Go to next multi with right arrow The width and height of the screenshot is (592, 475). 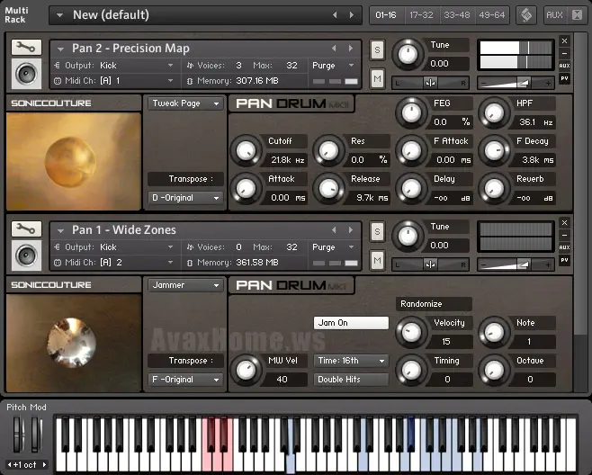pyautogui.click(x=352, y=15)
